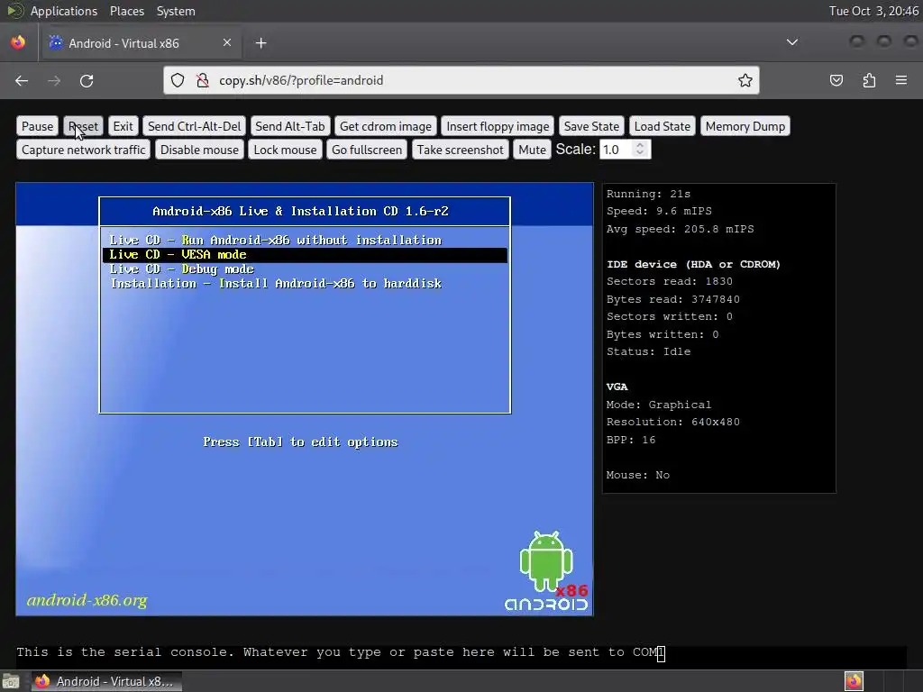The height and width of the screenshot is (692, 923).
Task: Click the clock showing Tue Oct 3
Action: (x=873, y=11)
